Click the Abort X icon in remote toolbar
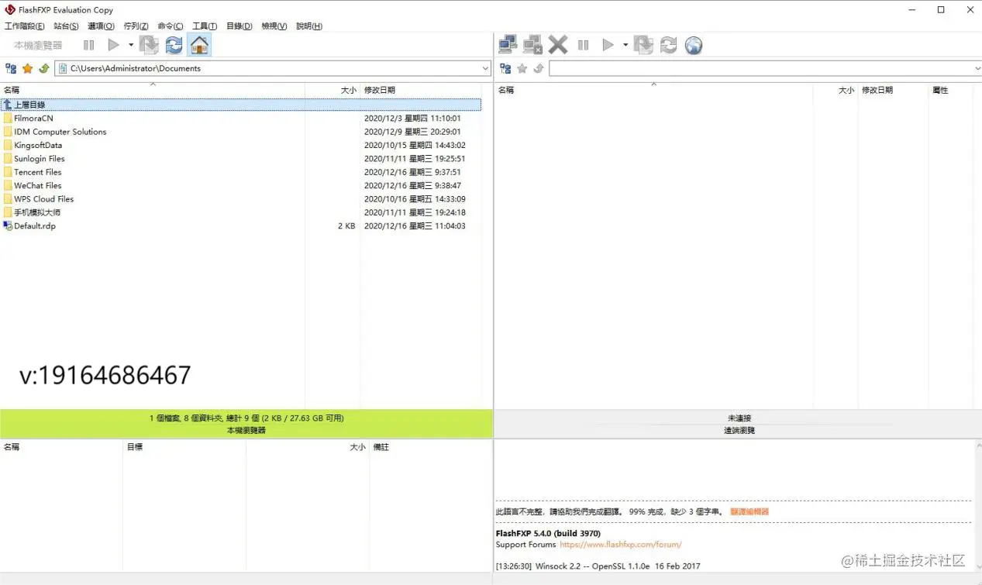The width and height of the screenshot is (982, 585). click(x=558, y=45)
